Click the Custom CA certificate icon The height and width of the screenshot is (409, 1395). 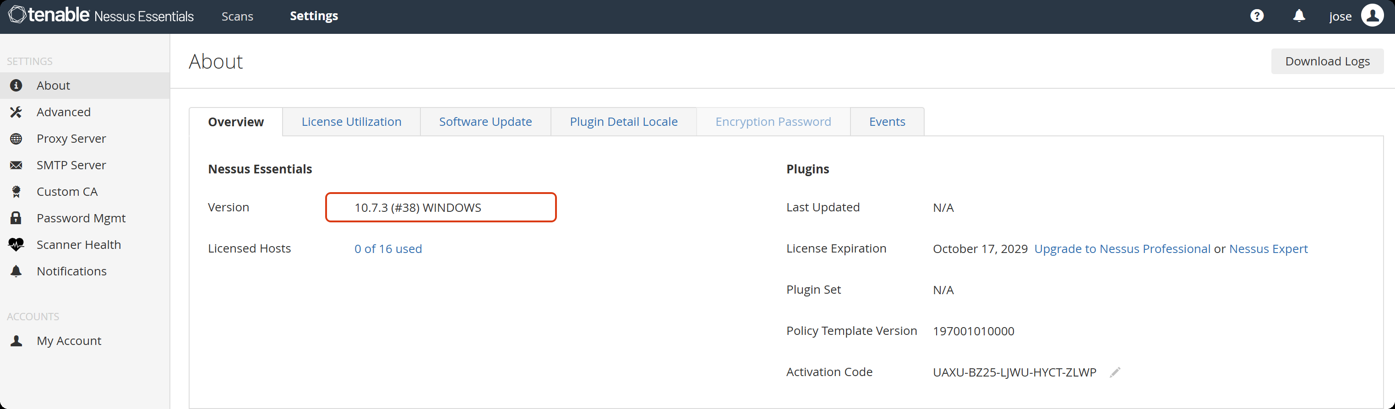pyautogui.click(x=16, y=192)
